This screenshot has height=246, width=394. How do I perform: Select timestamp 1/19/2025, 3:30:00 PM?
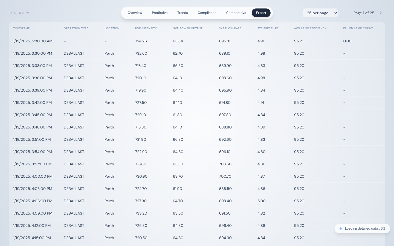click(x=33, y=53)
